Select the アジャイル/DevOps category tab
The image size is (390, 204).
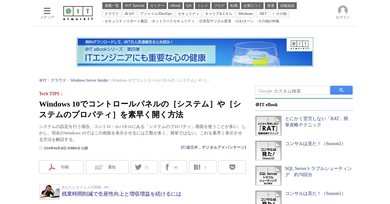click(156, 14)
